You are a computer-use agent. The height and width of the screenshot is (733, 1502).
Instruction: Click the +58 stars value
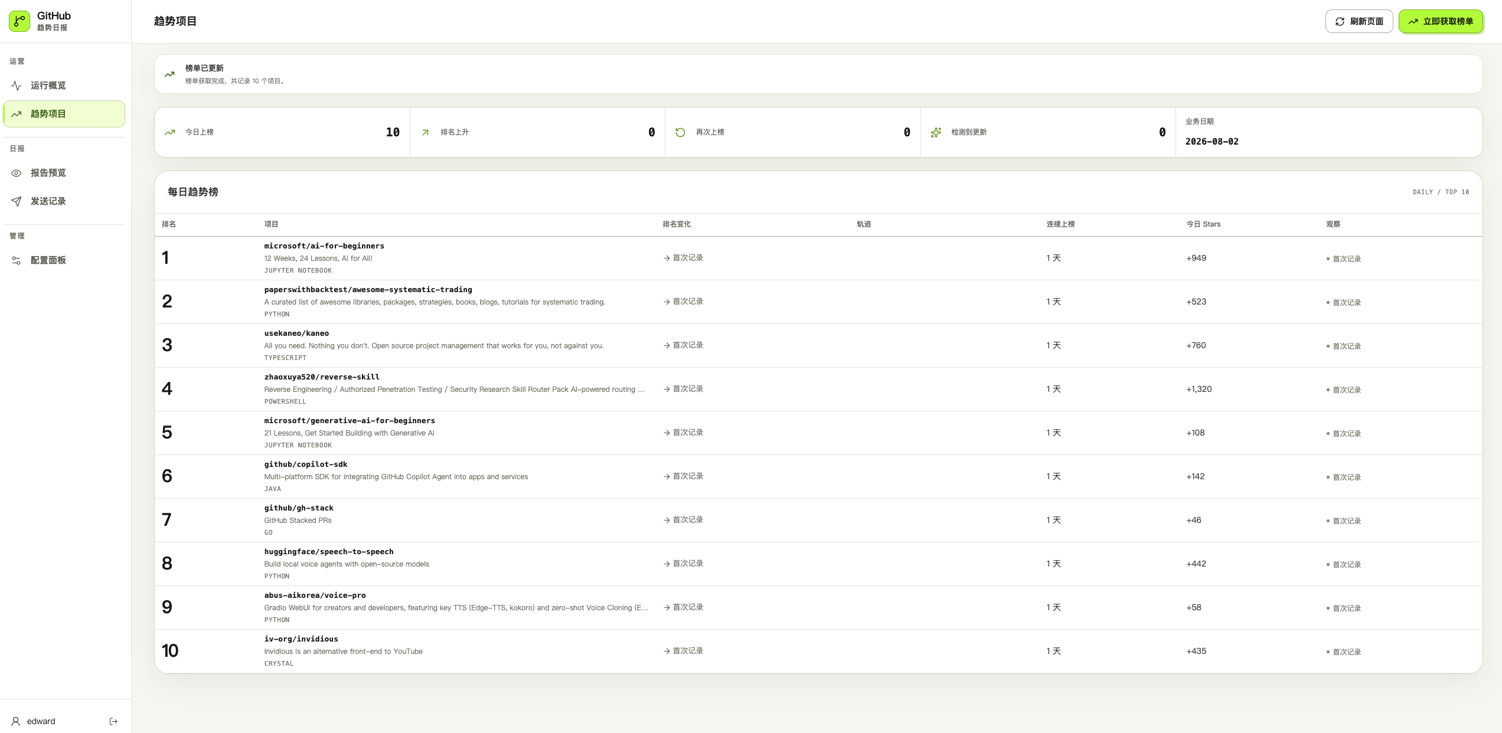(1194, 607)
